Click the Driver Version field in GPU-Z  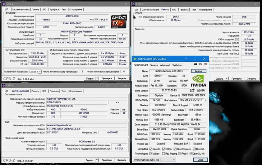pyautogui.click(x=178, y=124)
